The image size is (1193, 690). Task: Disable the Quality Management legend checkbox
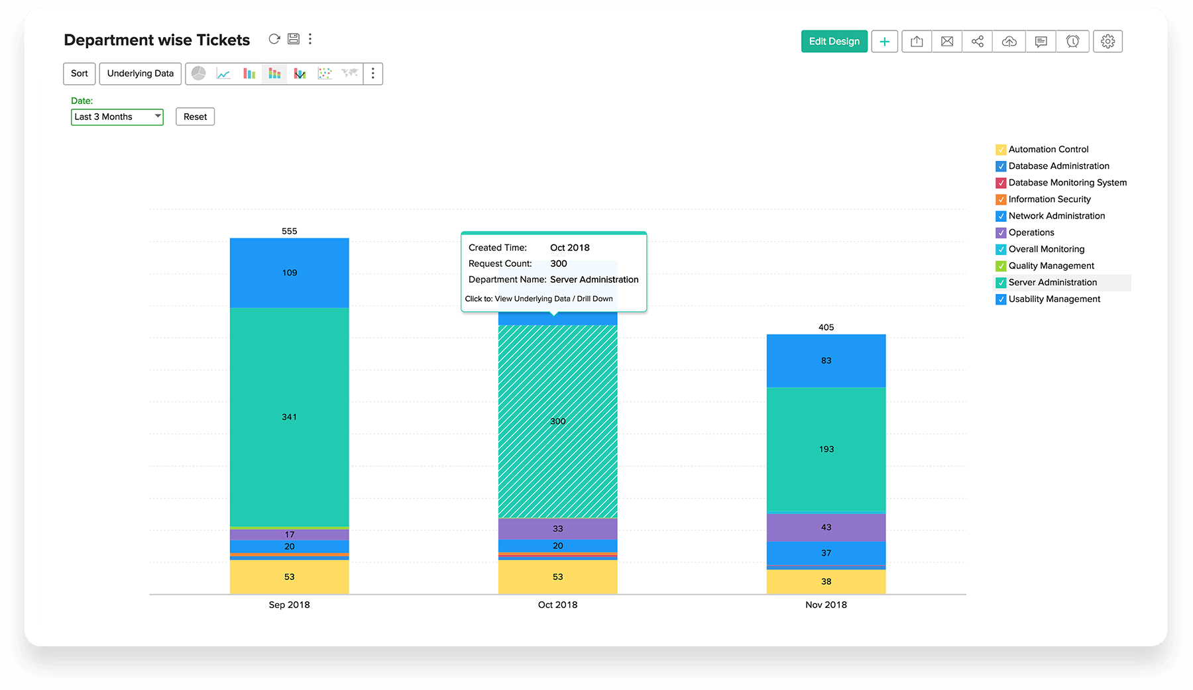click(x=1001, y=266)
